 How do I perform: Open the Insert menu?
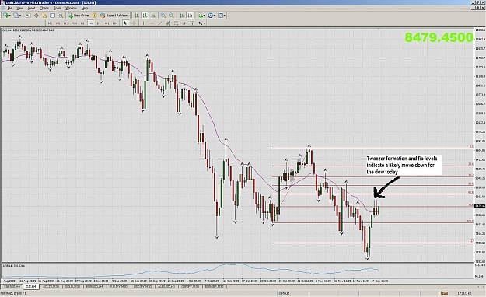click(x=32, y=8)
